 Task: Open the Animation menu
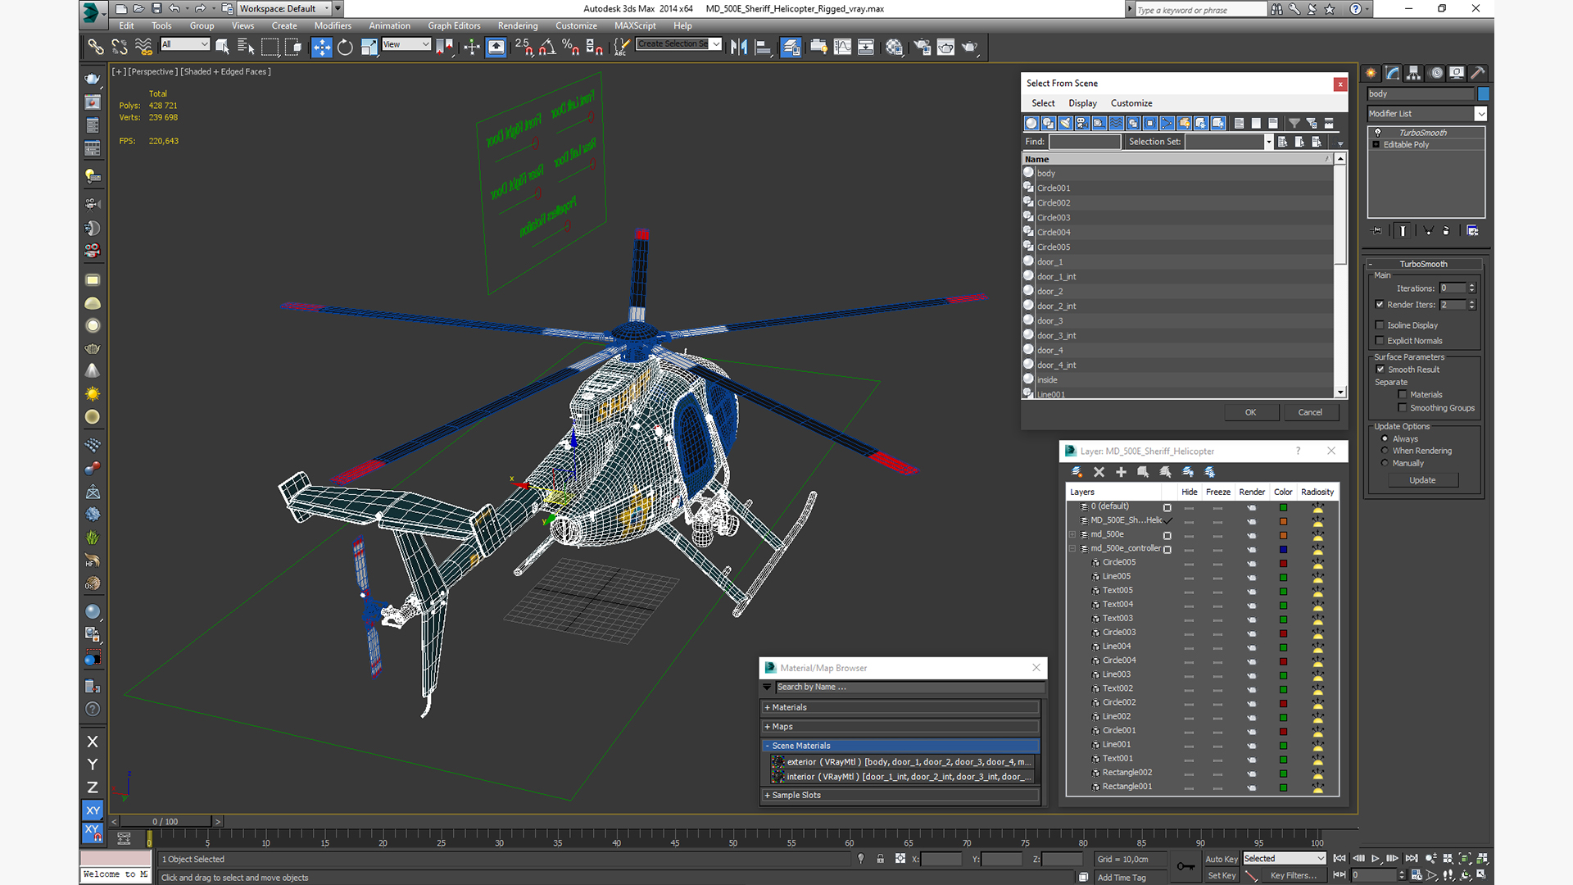(389, 26)
